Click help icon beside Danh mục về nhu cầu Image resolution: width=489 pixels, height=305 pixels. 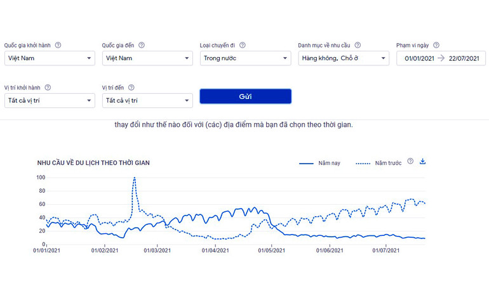click(358, 45)
